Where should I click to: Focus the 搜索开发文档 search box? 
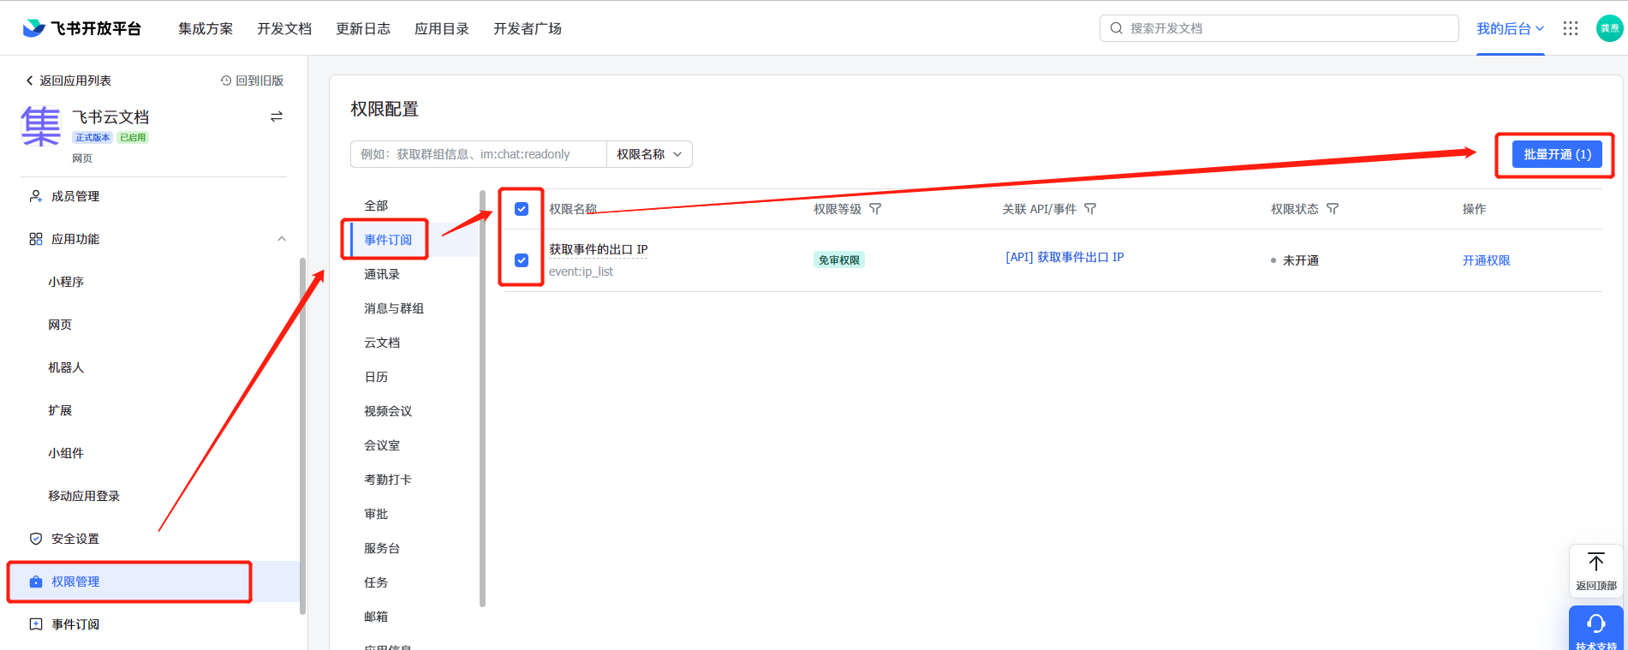[1279, 28]
